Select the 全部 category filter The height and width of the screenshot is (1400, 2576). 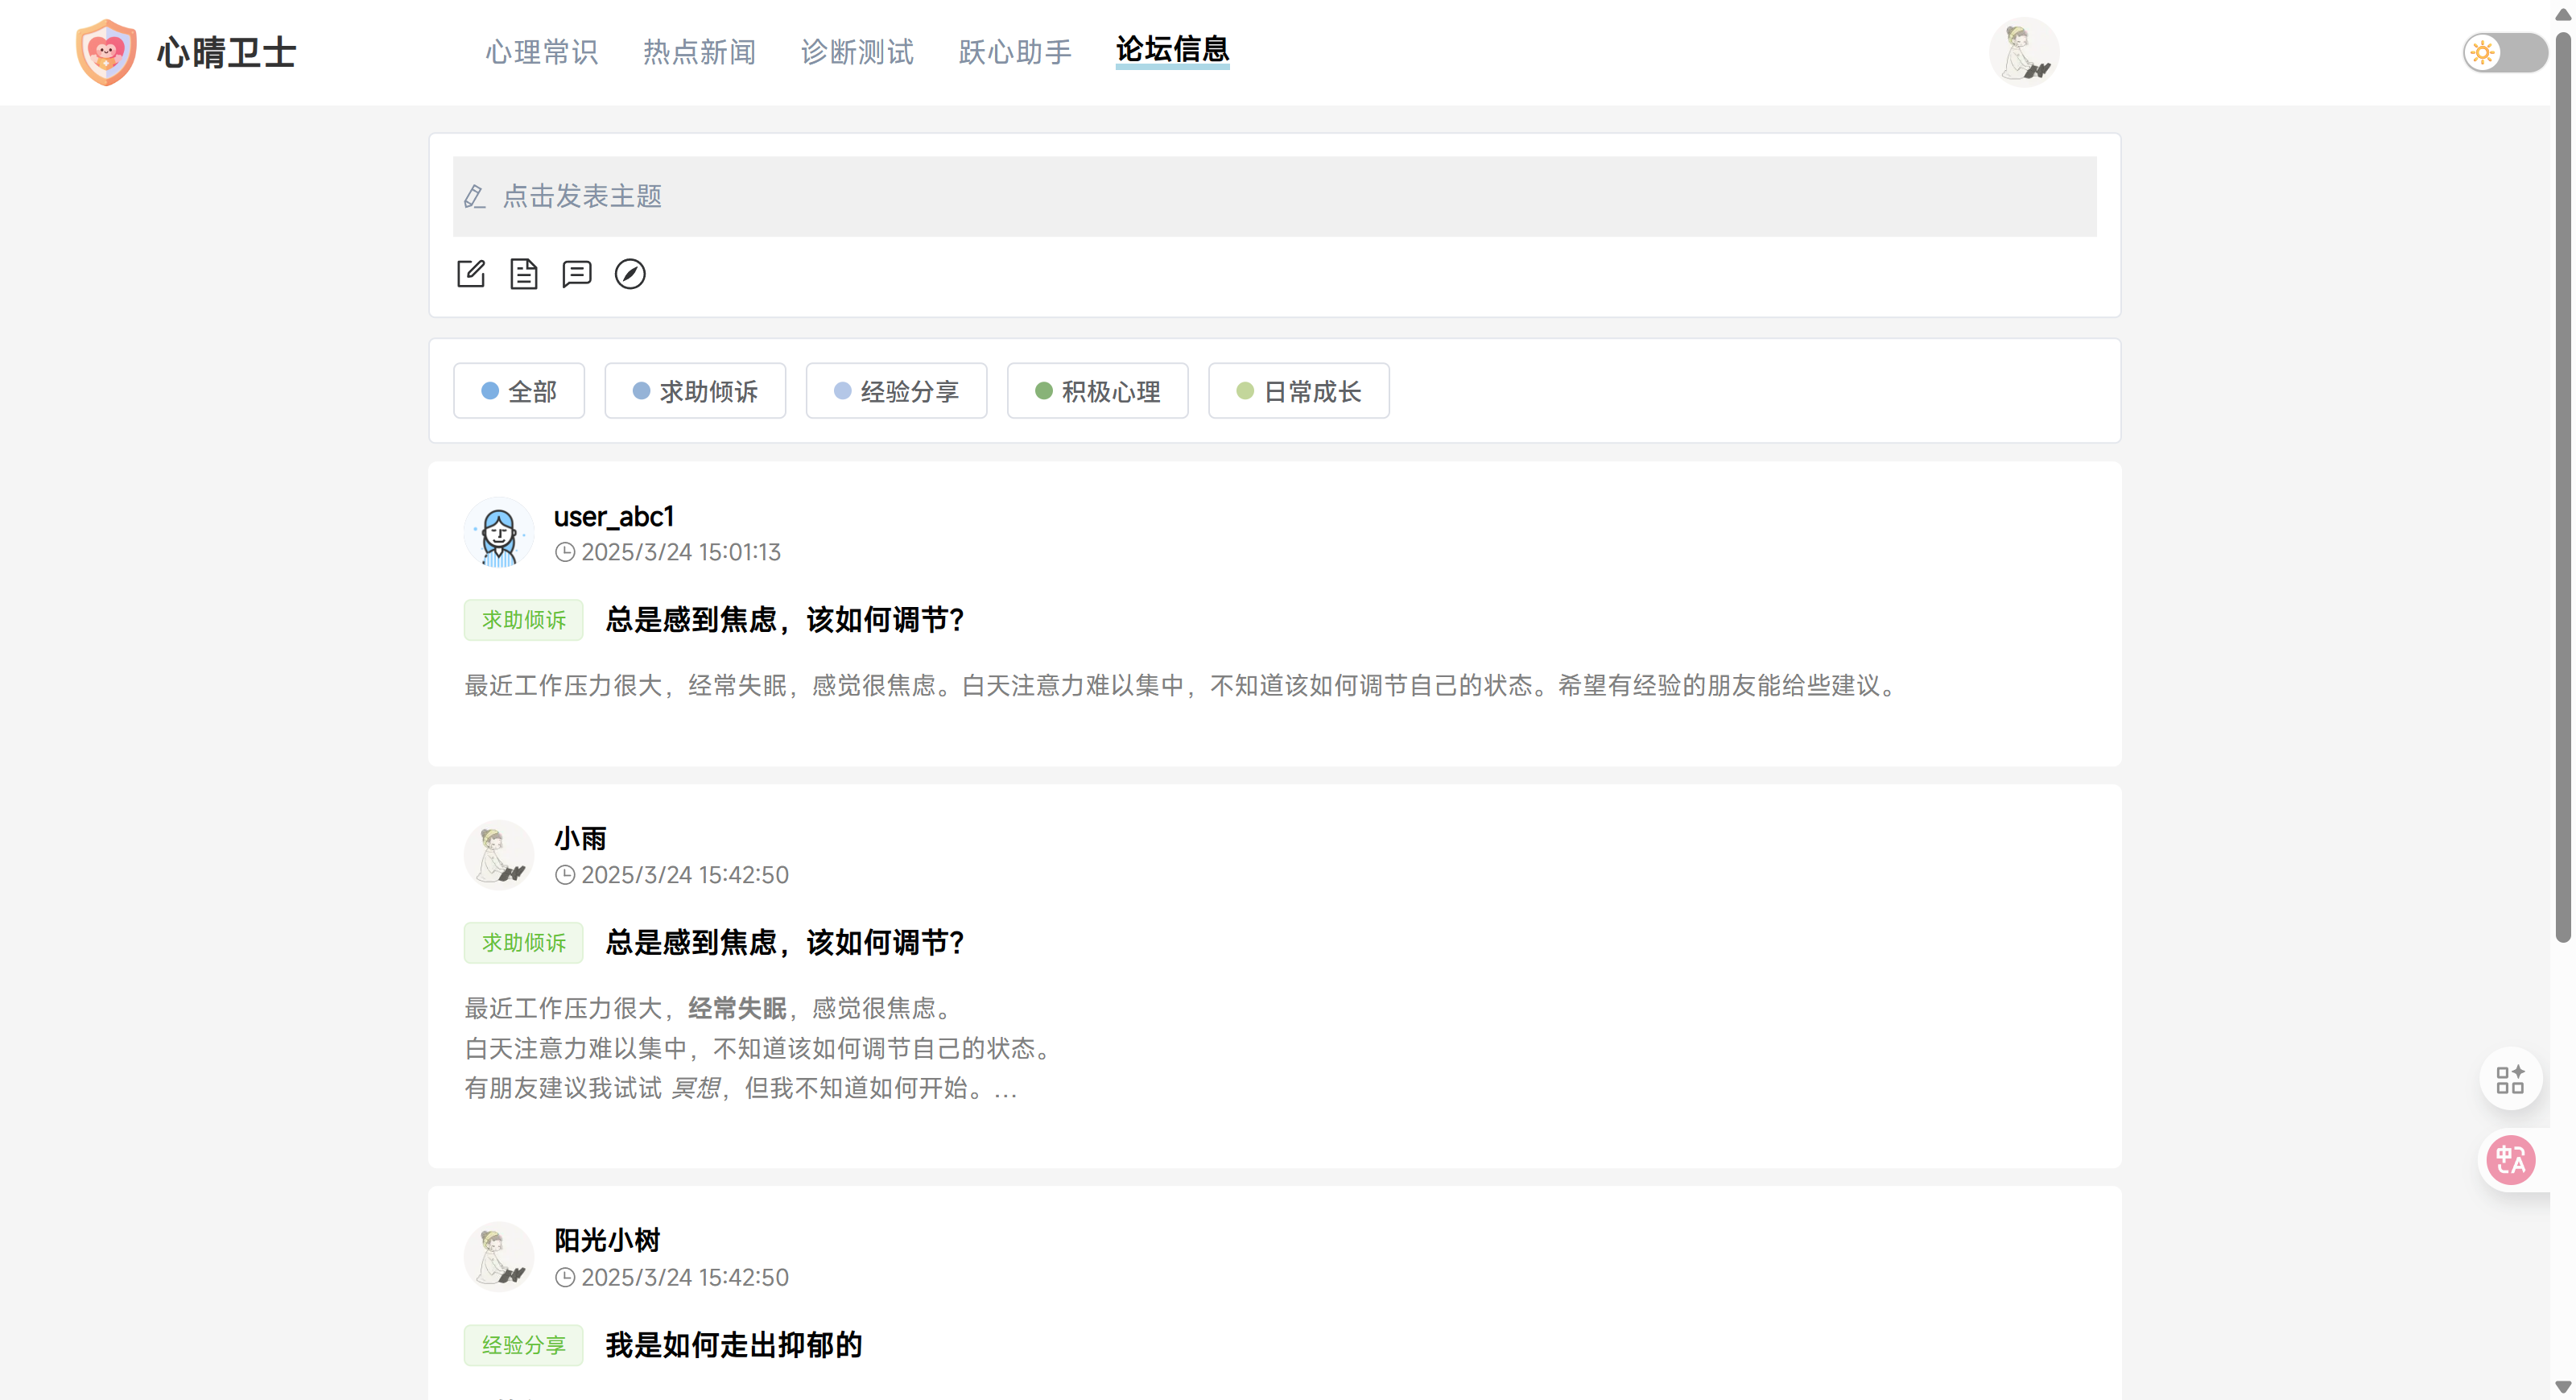[519, 391]
